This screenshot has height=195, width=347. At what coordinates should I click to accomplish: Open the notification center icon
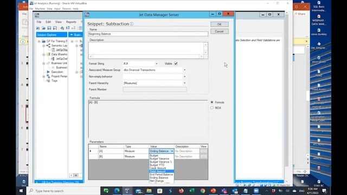[x=324, y=191]
